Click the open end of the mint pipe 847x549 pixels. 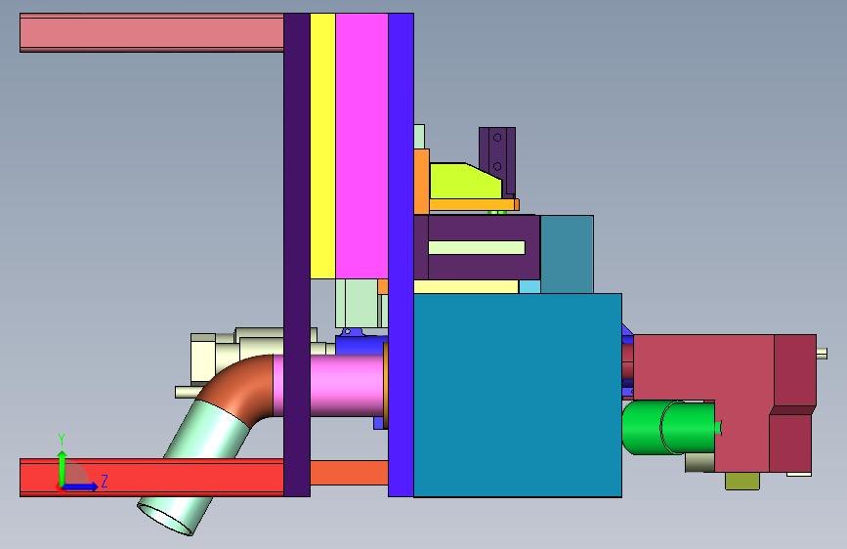(x=164, y=520)
